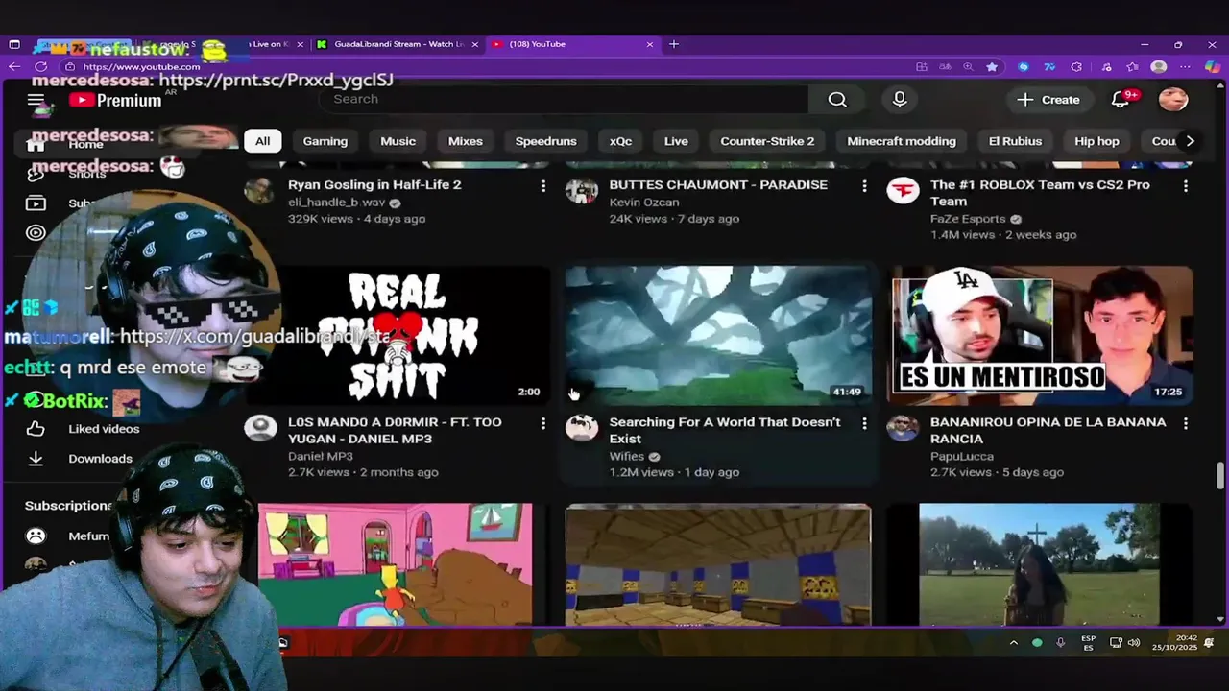This screenshot has height=691, width=1229.
Task: Open the BUTTES CHAUMONT - PARADISE title
Action: coord(718,184)
